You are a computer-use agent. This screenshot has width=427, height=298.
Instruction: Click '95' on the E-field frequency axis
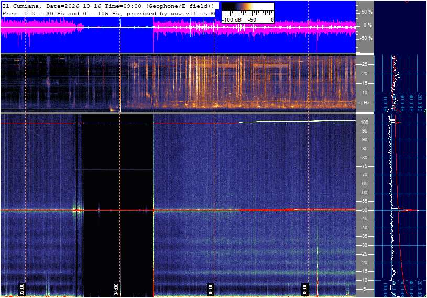[364, 131]
